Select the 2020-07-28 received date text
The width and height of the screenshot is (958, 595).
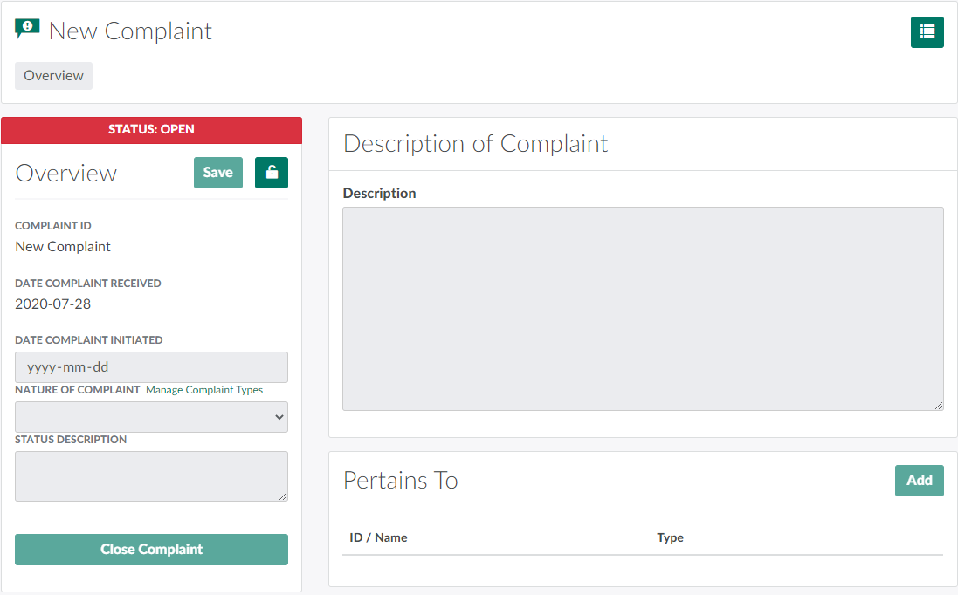coord(53,304)
